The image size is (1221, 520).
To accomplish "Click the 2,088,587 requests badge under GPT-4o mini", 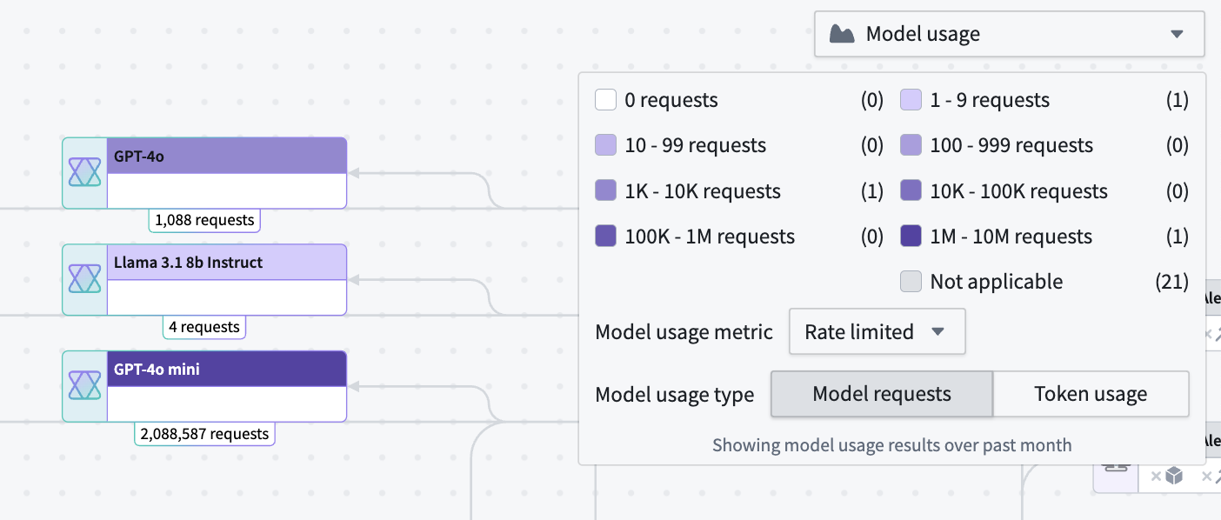I will [204, 432].
